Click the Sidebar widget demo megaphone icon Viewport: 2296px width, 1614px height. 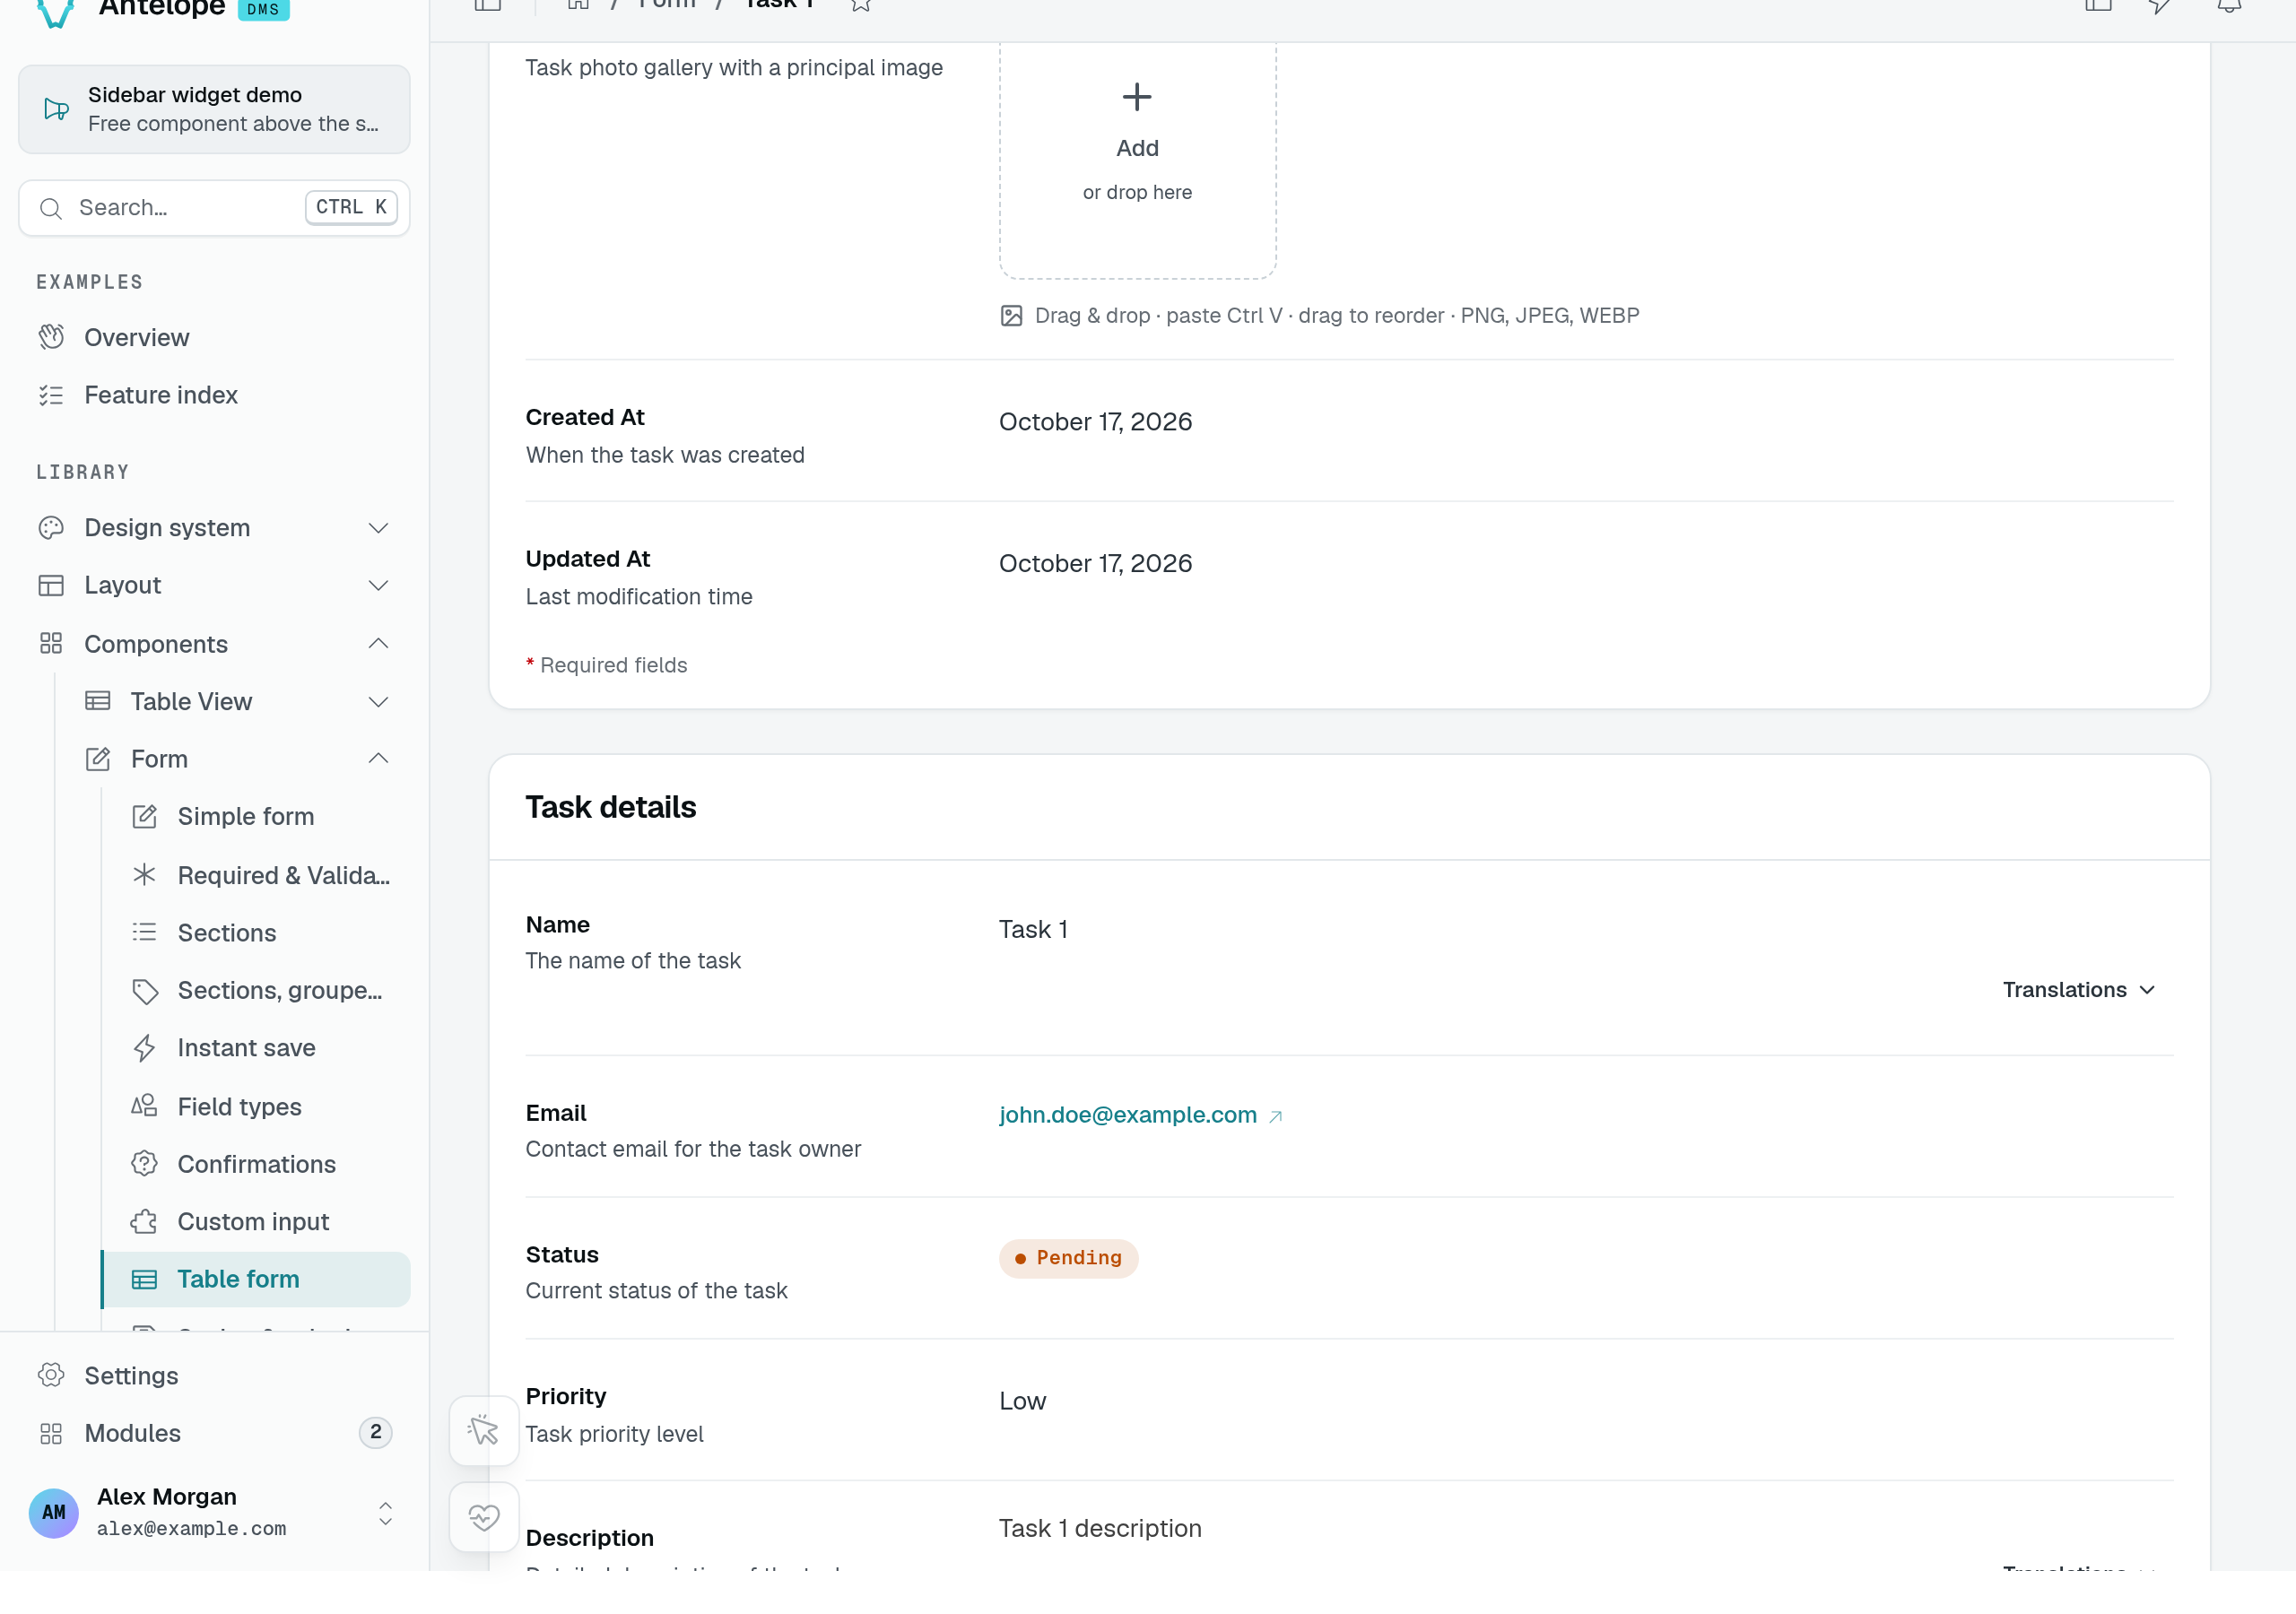click(56, 109)
